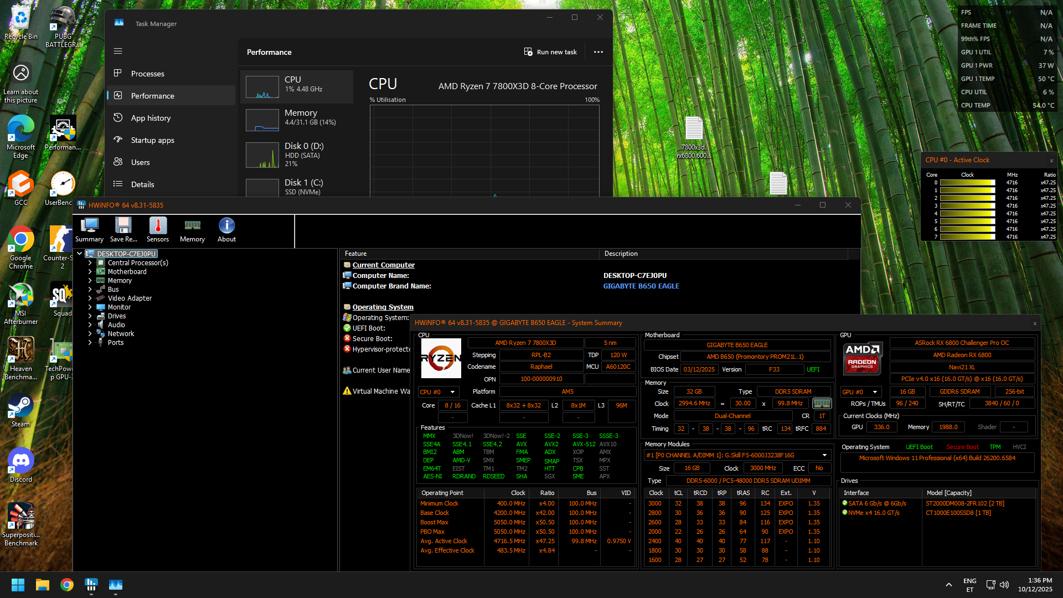Open the GPU #0 selector dropdown
The height and width of the screenshot is (598, 1063).
(x=860, y=392)
